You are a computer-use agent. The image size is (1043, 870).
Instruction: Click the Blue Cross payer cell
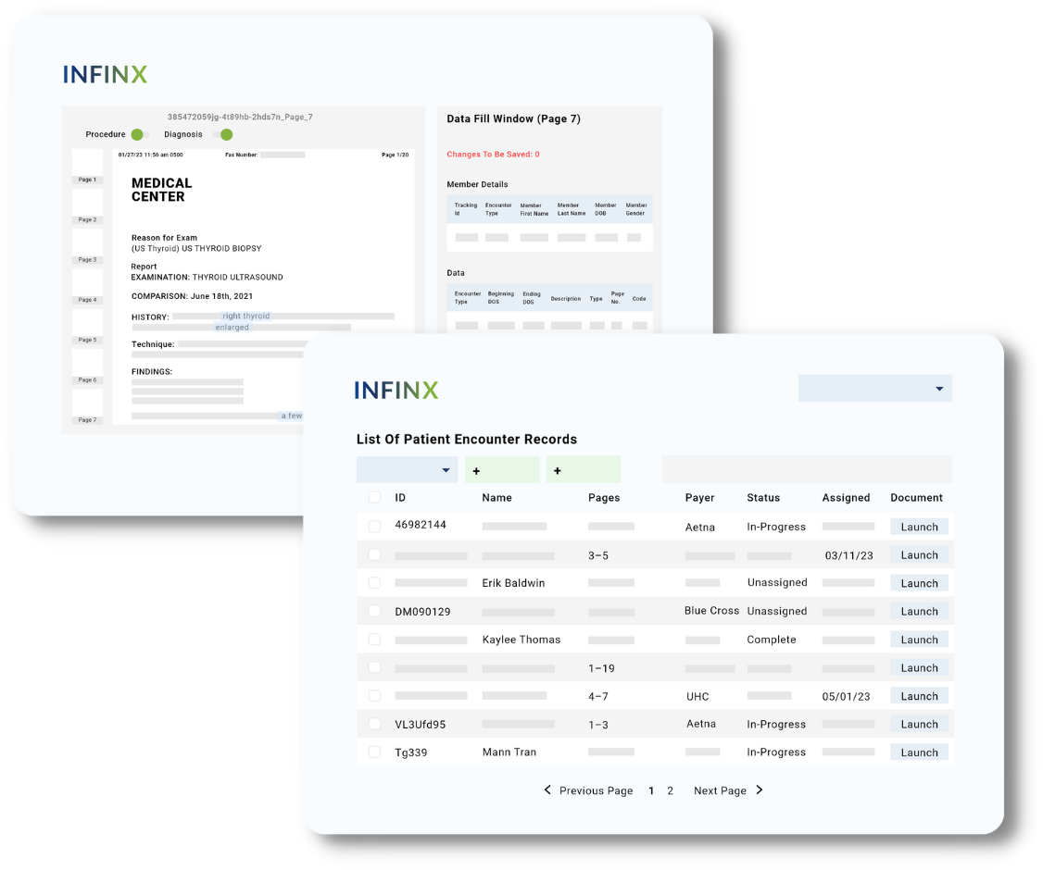[711, 610]
